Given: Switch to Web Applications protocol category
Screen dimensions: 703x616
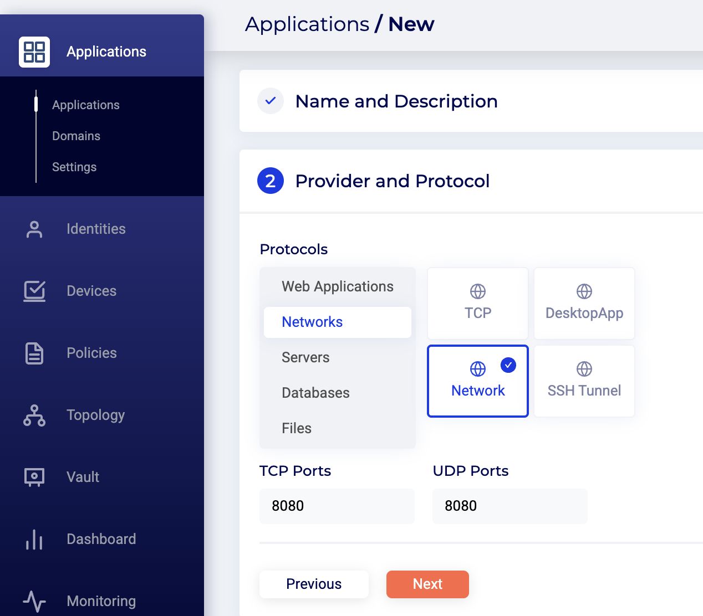Looking at the screenshot, I should (337, 286).
